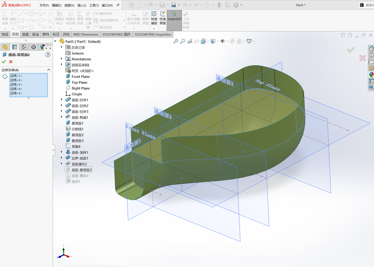The image size is (374, 267).
Task: Open the FeatureManager design tree tab icon
Action: pos(5,47)
